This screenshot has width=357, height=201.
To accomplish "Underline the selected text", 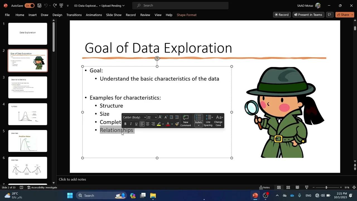I will (x=136, y=124).
